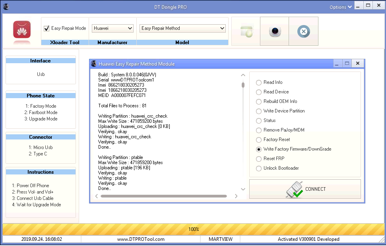This screenshot has width=386, height=246.
Task: Click the camera screenshot toolbar icon
Action: (275, 31)
